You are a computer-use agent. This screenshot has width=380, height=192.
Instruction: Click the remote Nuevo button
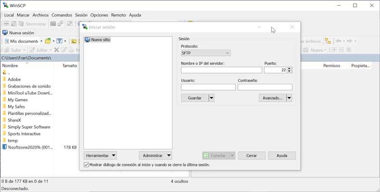pos(314,50)
